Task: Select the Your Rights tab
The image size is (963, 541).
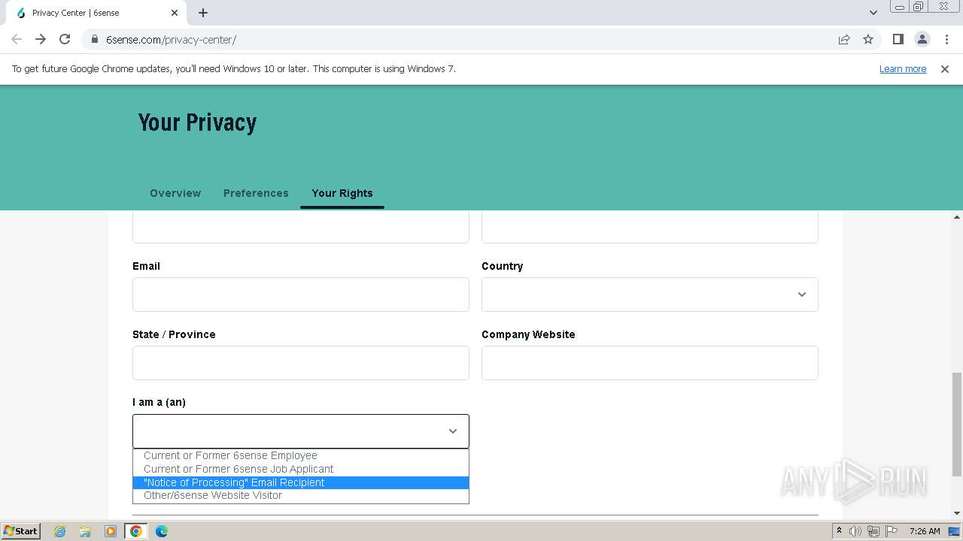Action: point(342,193)
